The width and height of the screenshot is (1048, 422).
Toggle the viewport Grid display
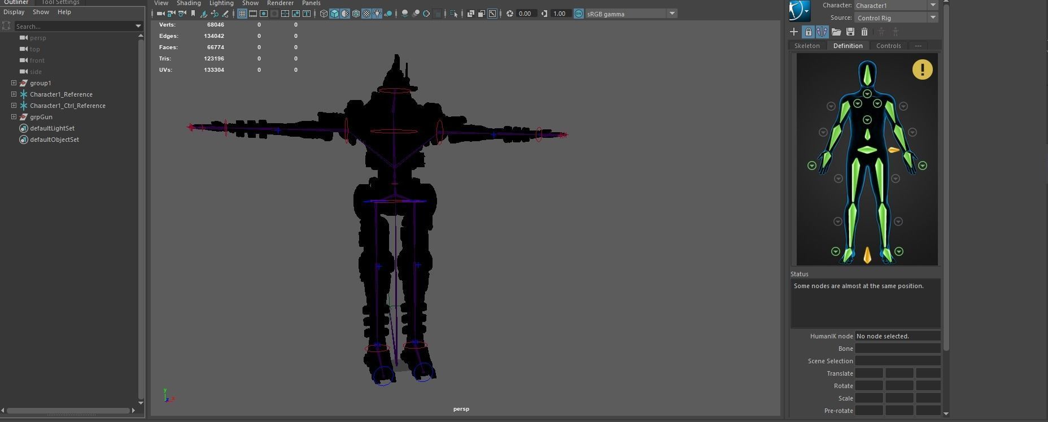coord(242,14)
